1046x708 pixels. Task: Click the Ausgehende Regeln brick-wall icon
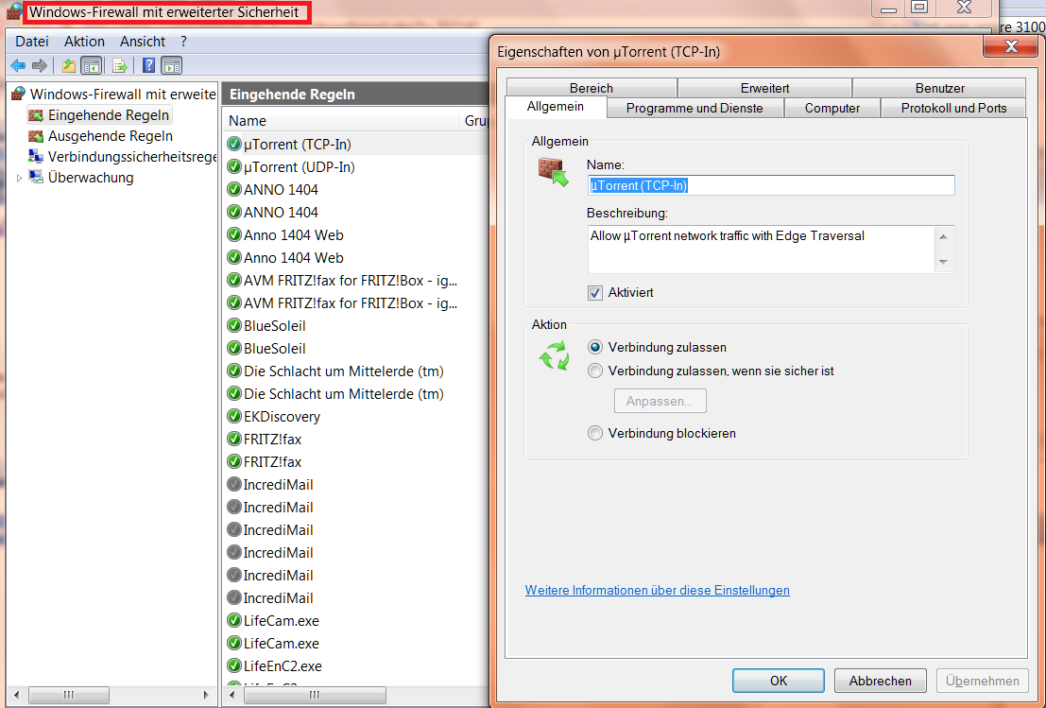coord(36,136)
